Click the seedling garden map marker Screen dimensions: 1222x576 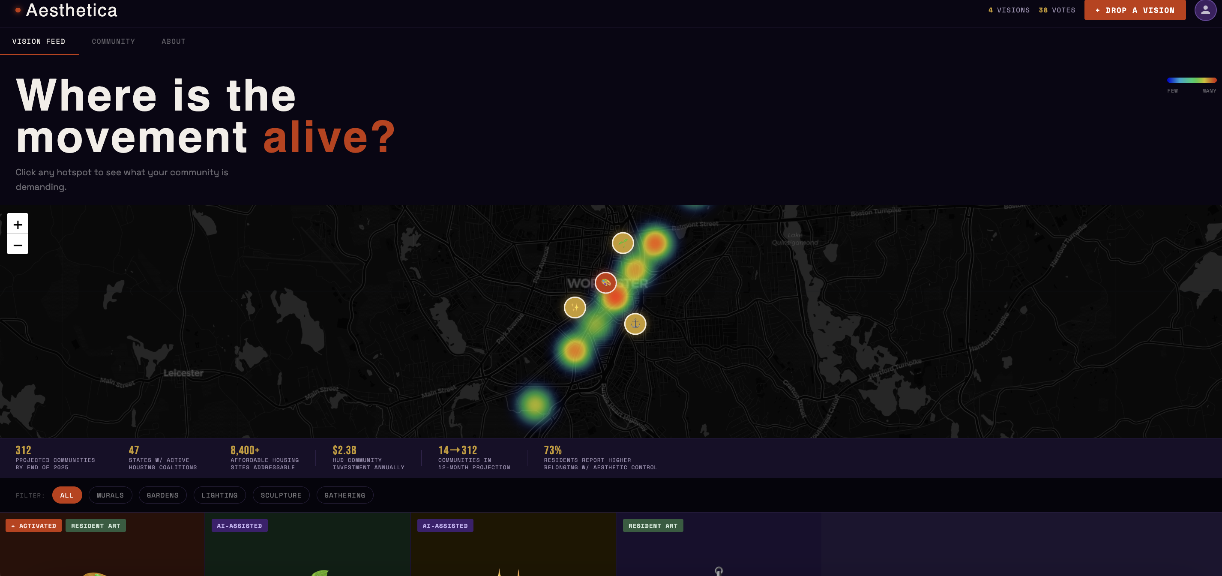pyautogui.click(x=623, y=243)
